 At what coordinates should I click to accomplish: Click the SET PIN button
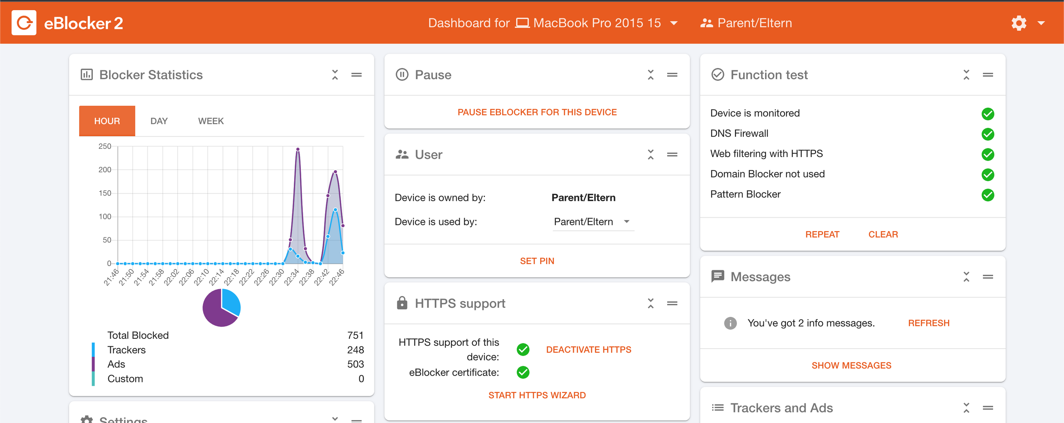click(x=537, y=261)
